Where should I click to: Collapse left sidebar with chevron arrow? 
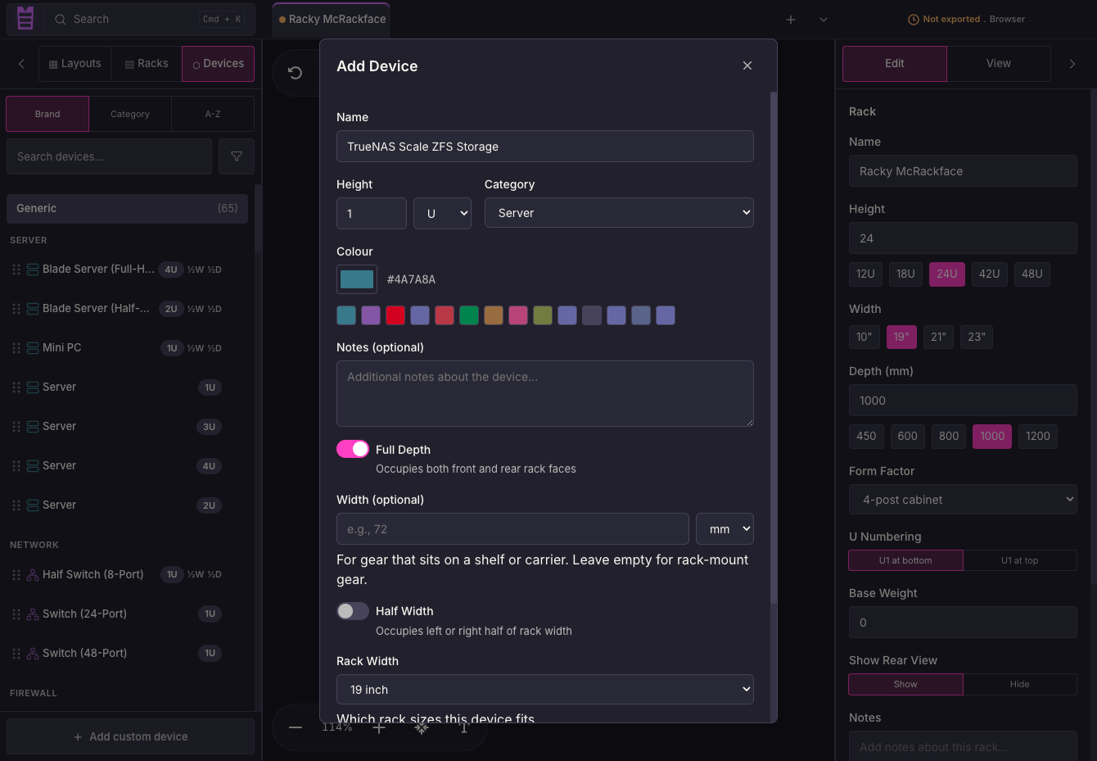21,63
